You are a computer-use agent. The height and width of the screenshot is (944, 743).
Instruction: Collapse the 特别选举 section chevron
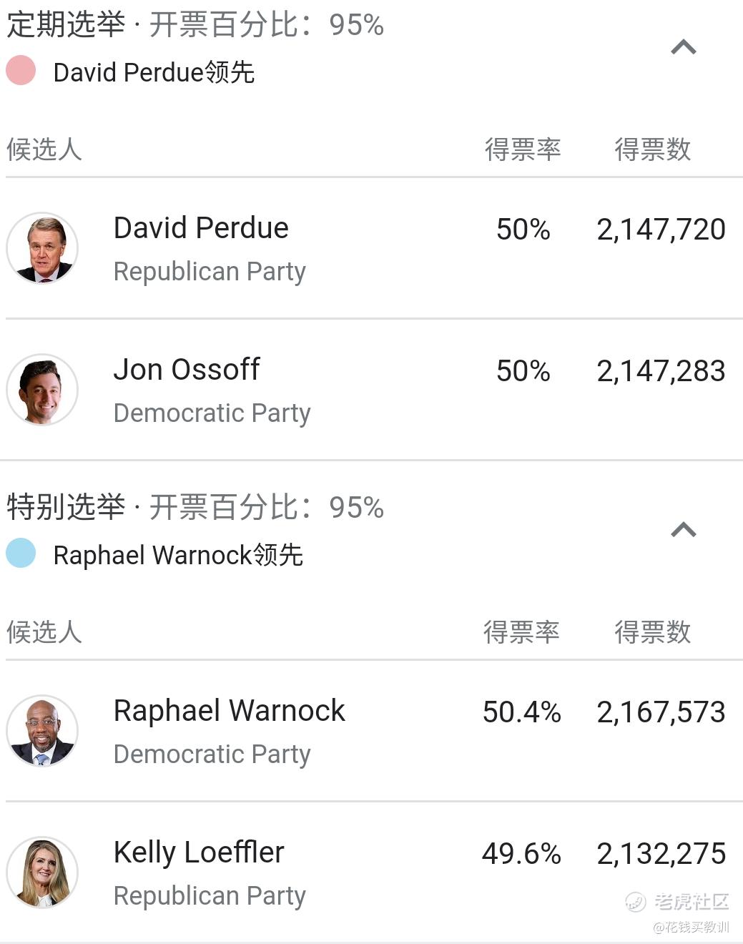[684, 530]
